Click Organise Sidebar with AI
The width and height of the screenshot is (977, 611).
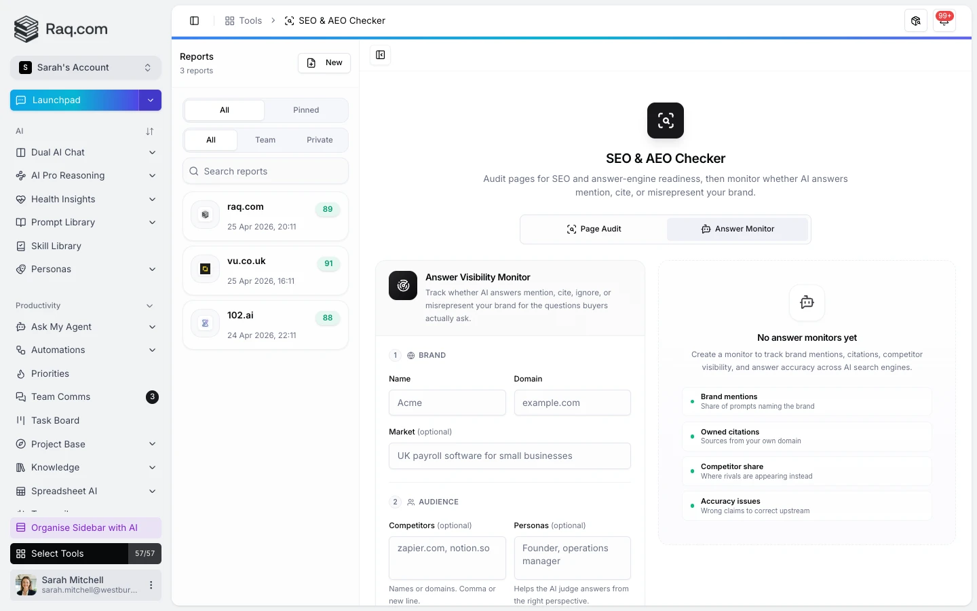coord(84,527)
